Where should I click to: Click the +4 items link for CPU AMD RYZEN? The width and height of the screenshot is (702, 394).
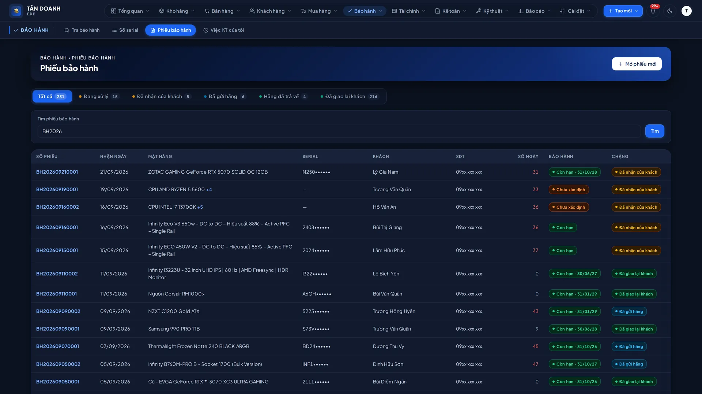(209, 190)
